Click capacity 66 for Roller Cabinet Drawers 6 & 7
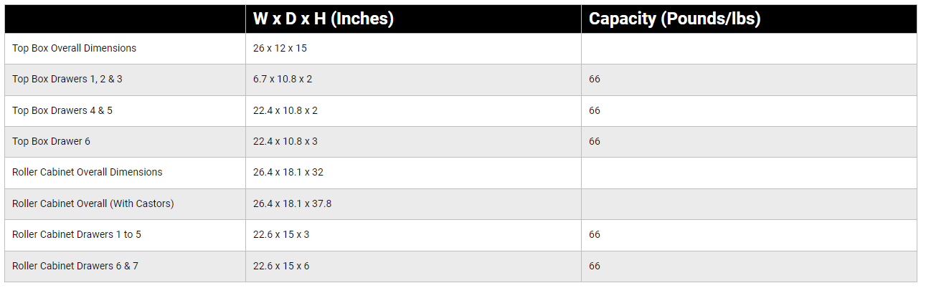Screen dimensions: 926x288 tap(595, 267)
